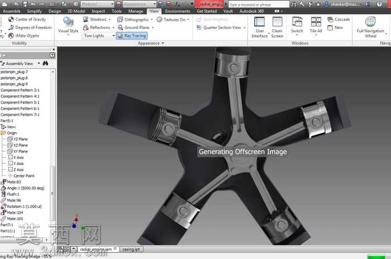
Task: Open the Environments ribbon tab
Action: click(178, 11)
